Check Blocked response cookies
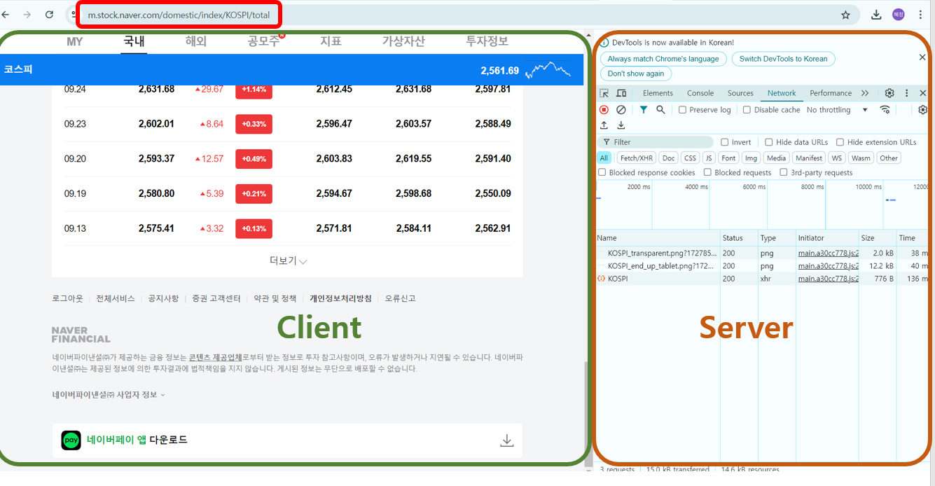Viewport: 935px width, 486px height. tap(602, 172)
